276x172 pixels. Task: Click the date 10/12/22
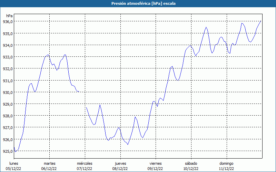pos(191,169)
